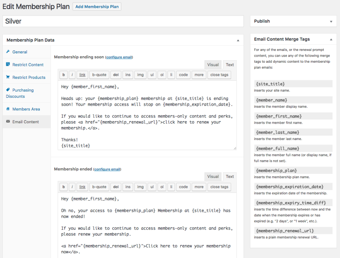
Task: Insert a link using the link toolbar button
Action: pos(82,75)
